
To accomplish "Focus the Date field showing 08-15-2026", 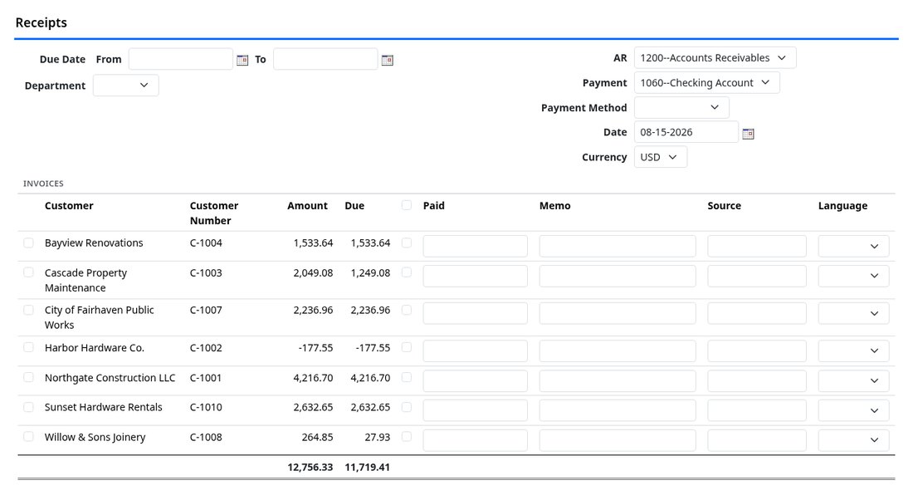I will pyautogui.click(x=686, y=132).
